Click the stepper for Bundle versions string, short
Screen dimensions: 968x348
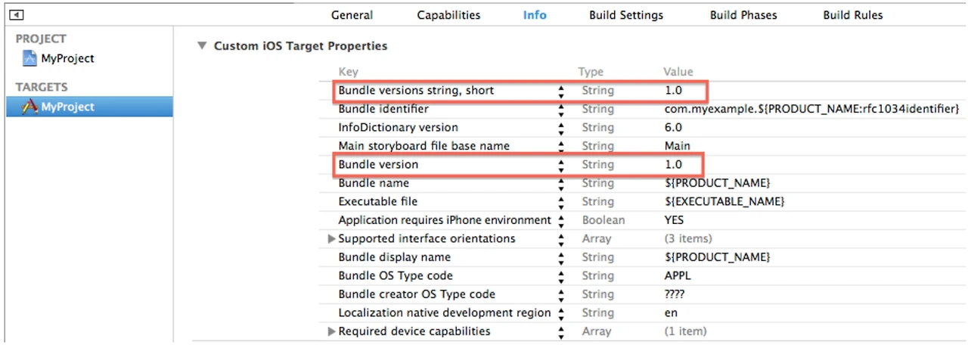(x=561, y=91)
